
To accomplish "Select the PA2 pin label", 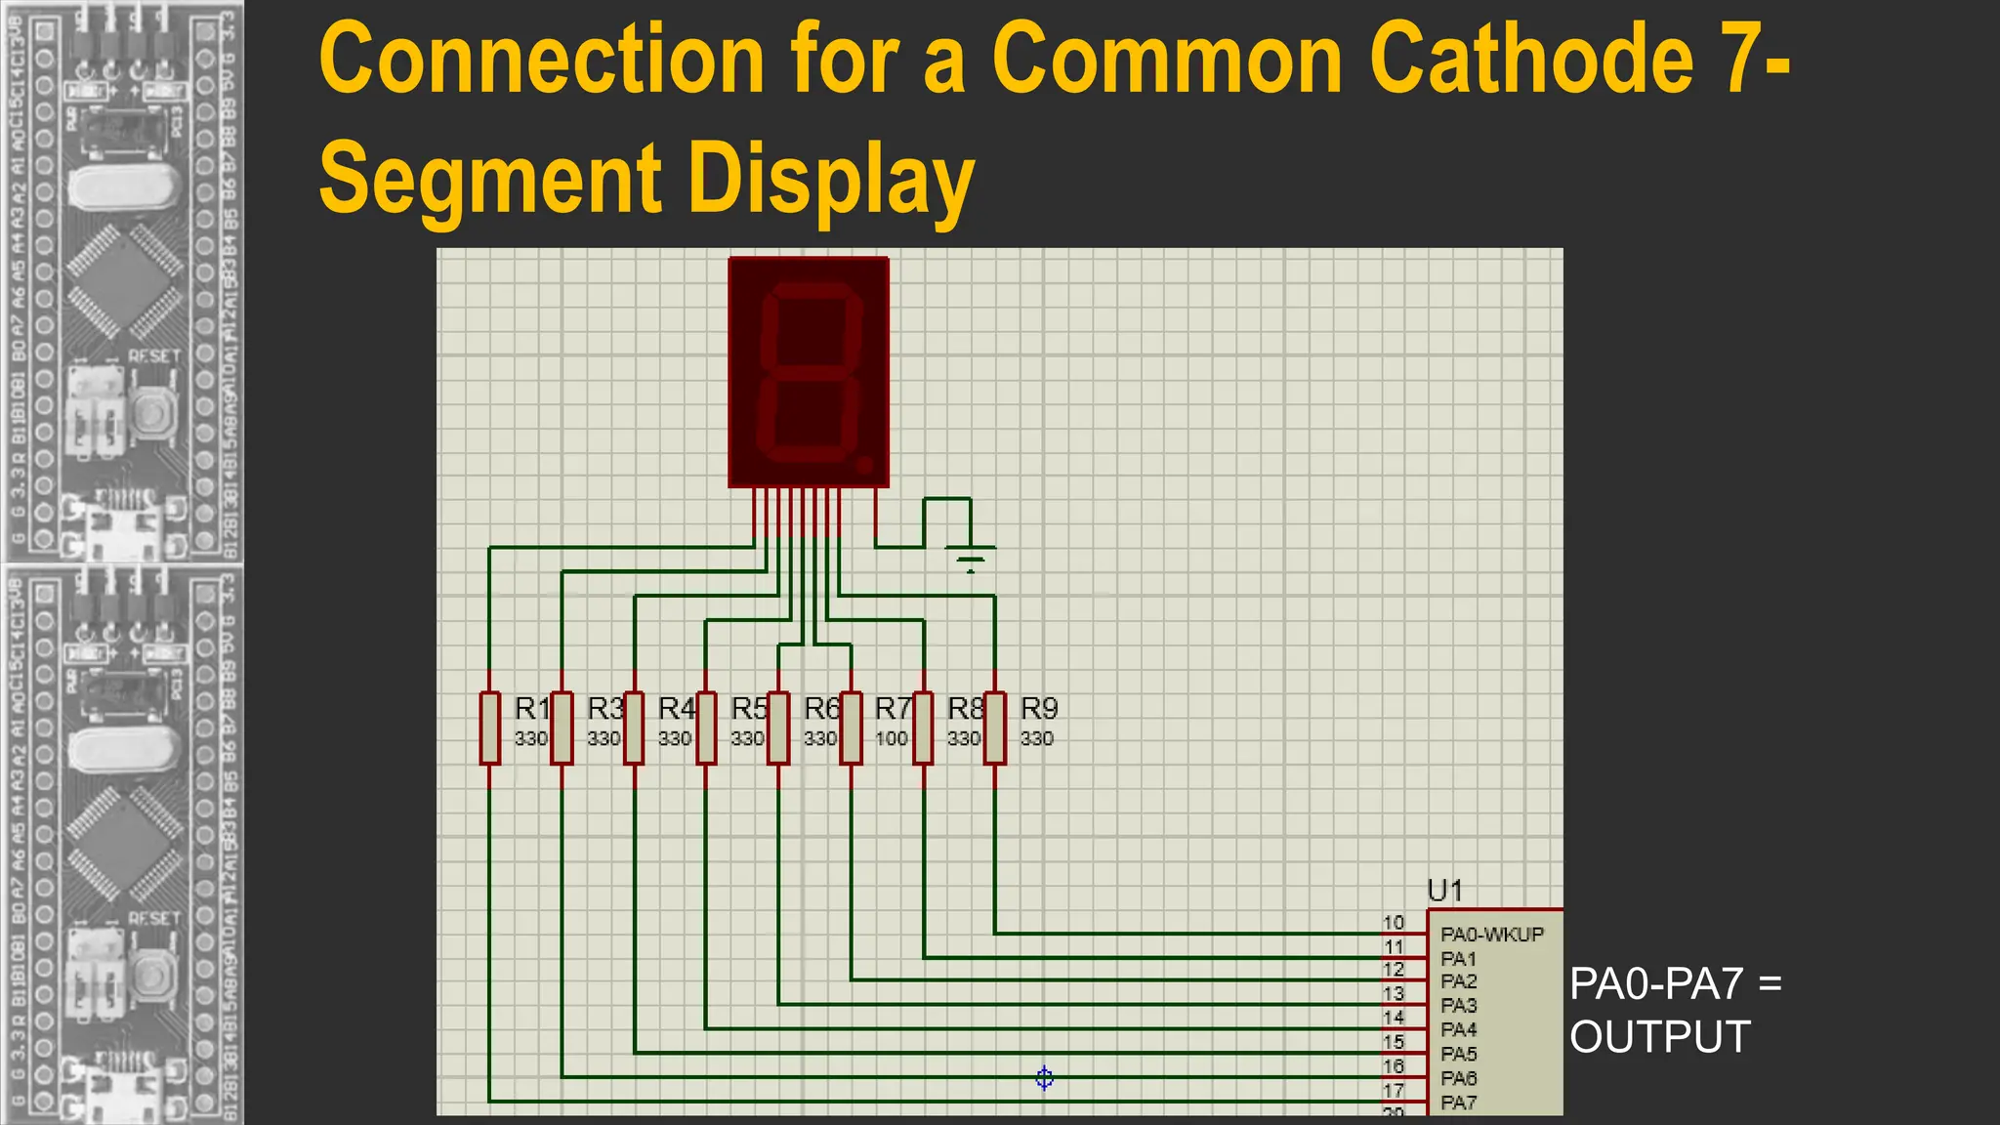I will click(1459, 981).
